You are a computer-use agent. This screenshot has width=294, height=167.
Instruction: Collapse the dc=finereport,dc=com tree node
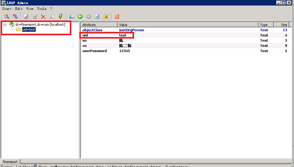point(5,25)
